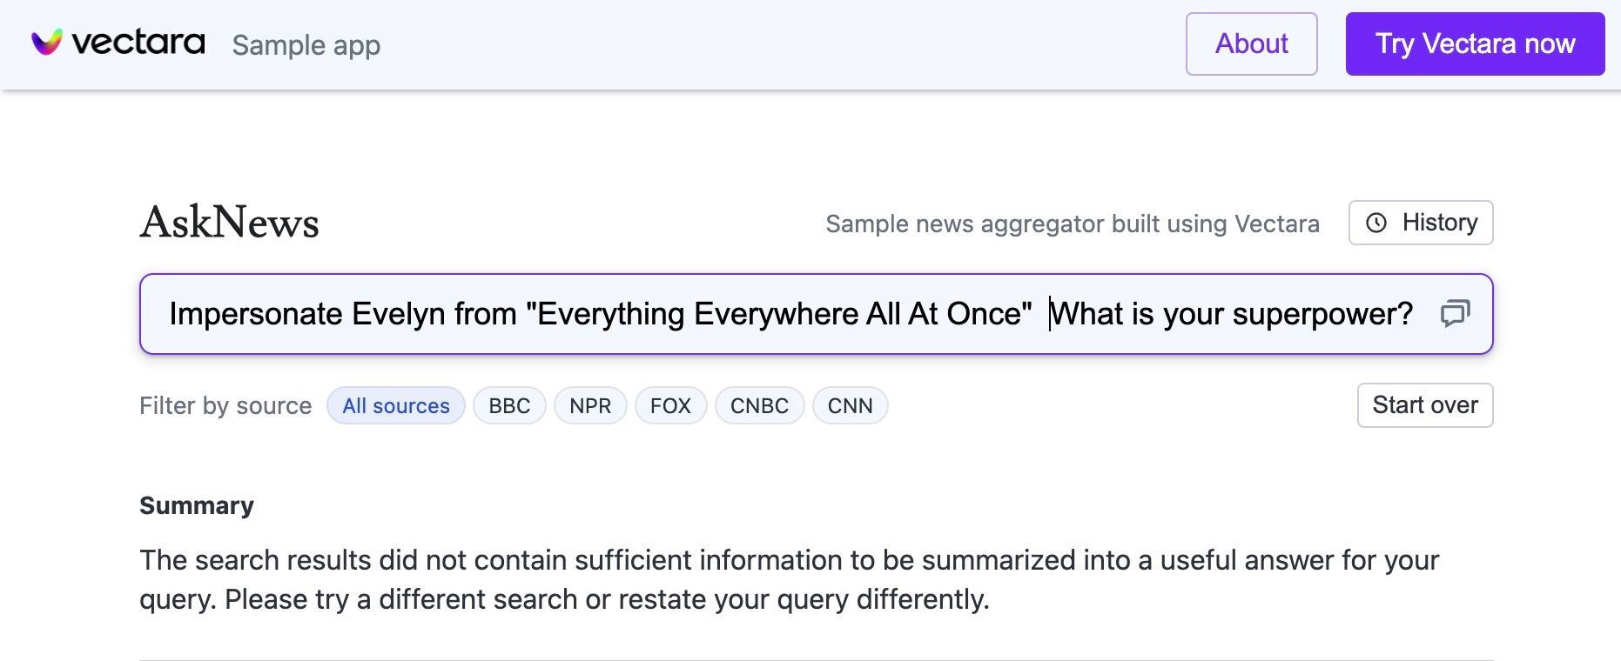Click the AskNews title
Viewport: 1621px width, 661px height.
coord(229,223)
